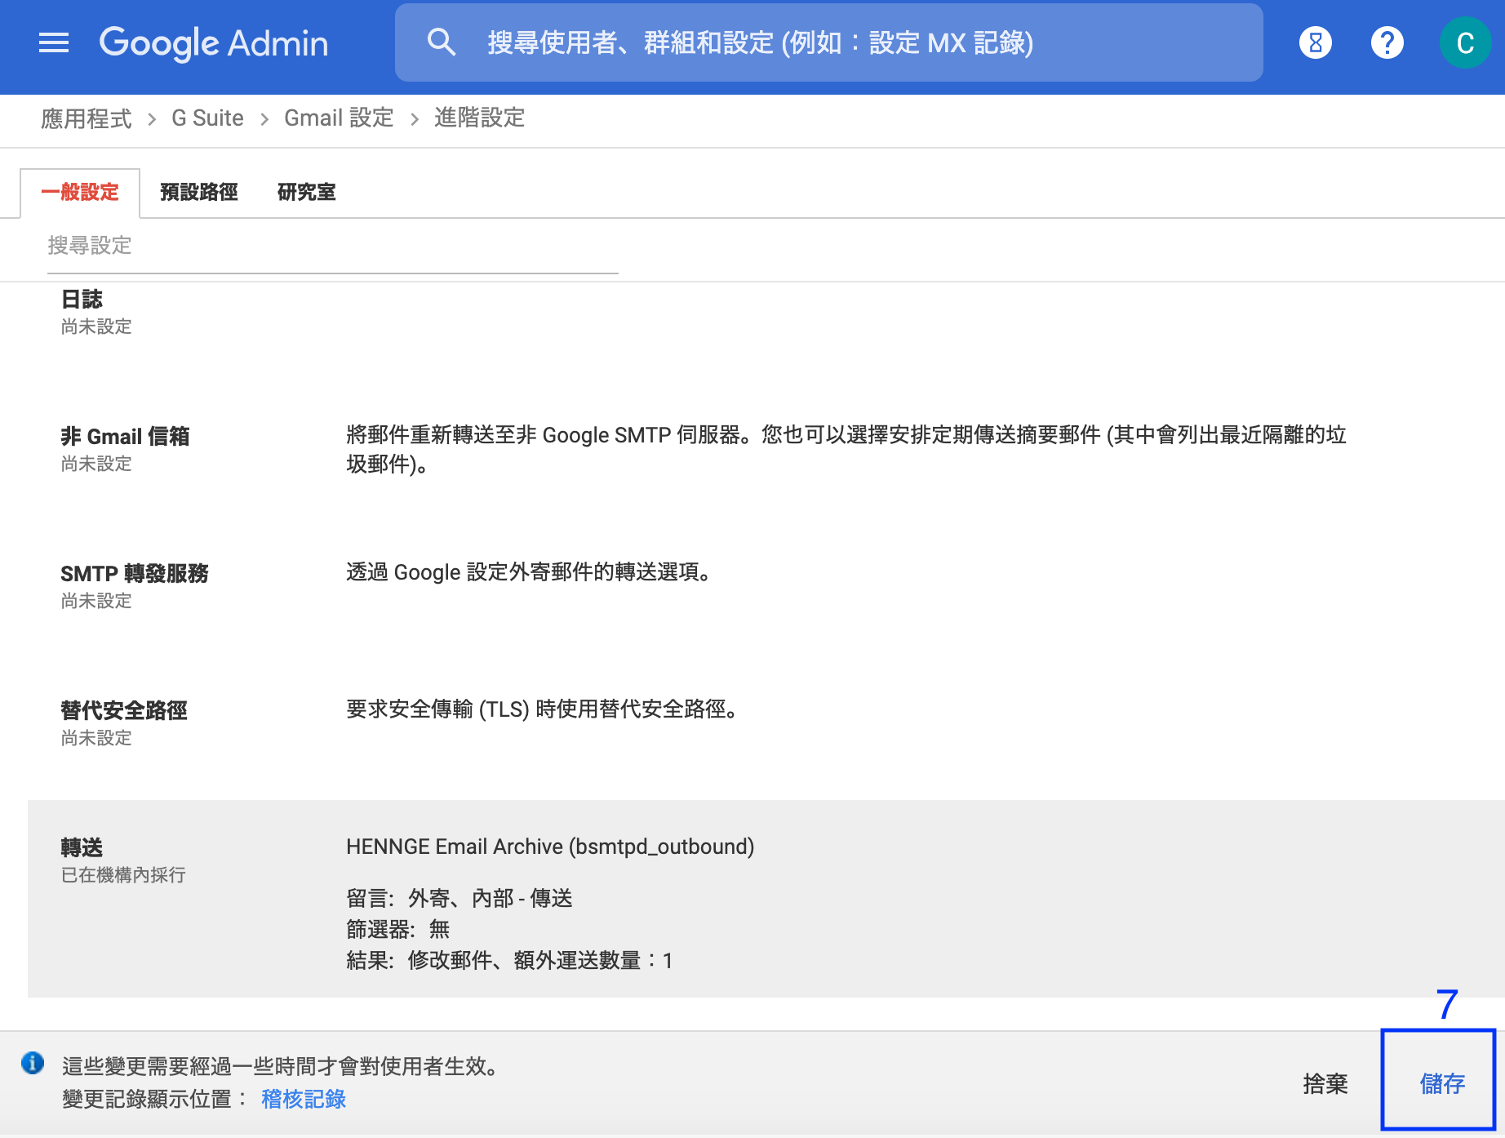Viewport: 1505px width, 1138px height.
Task: Select the 非 Gmail 信箱 setting
Action: coord(125,437)
